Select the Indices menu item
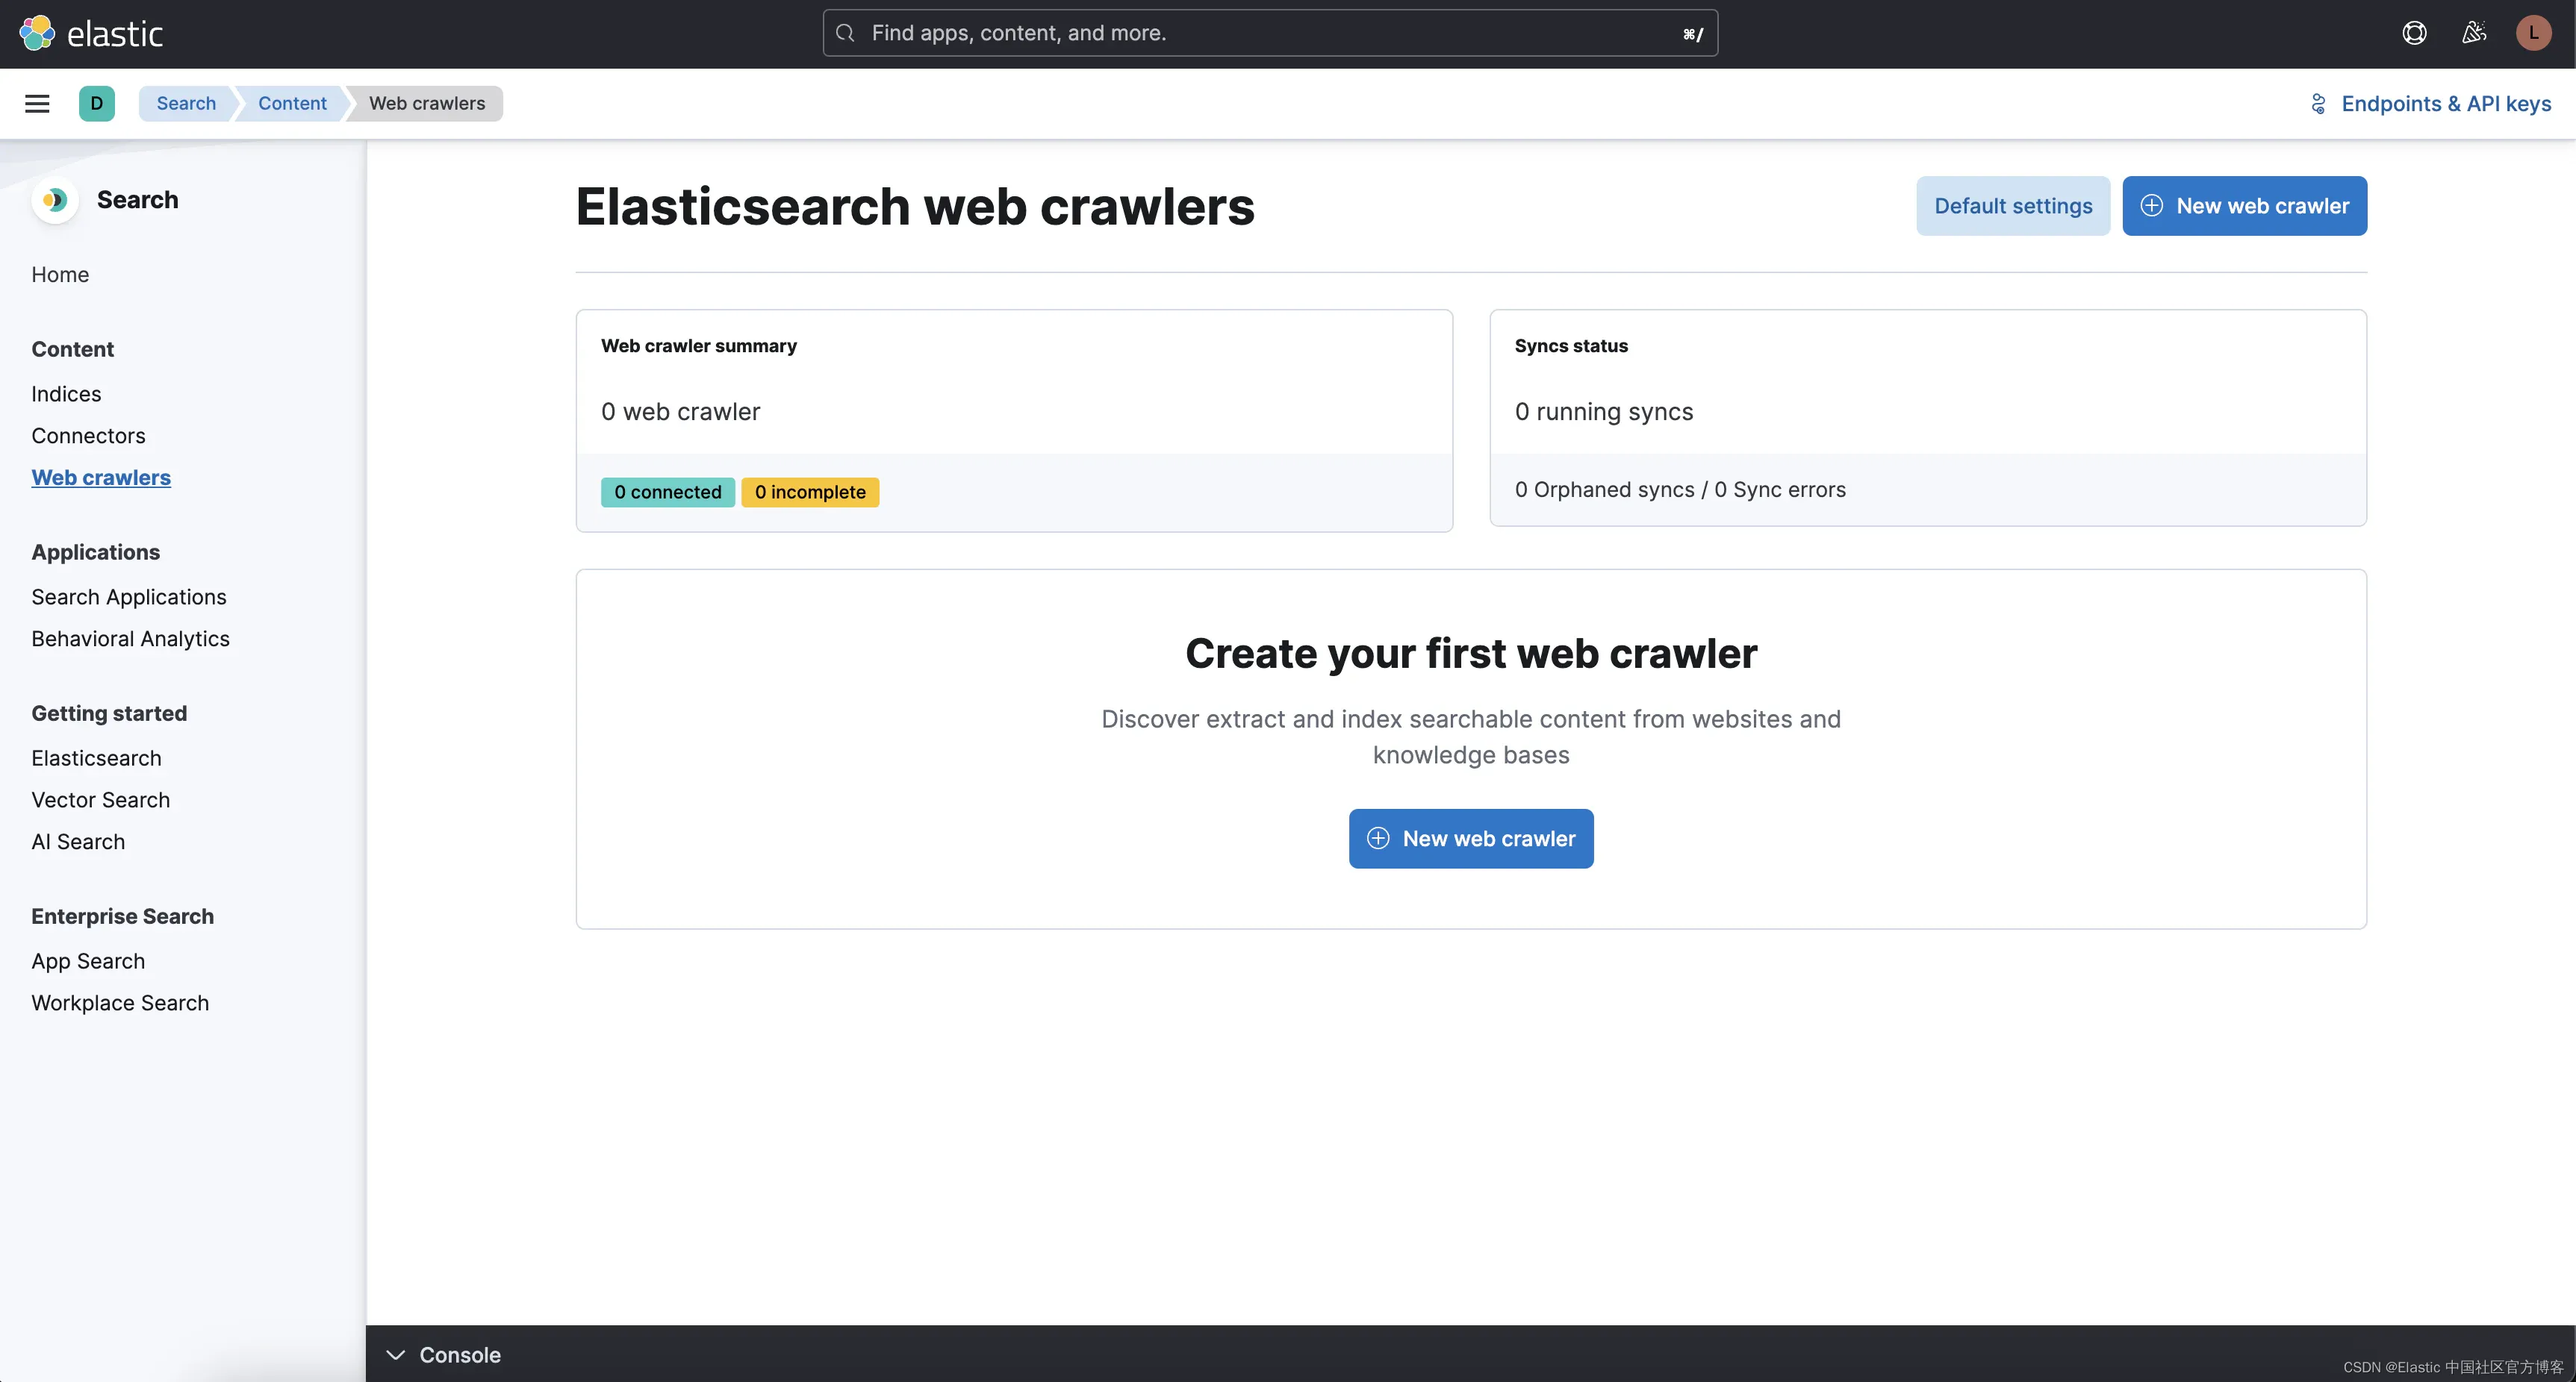 [x=65, y=393]
